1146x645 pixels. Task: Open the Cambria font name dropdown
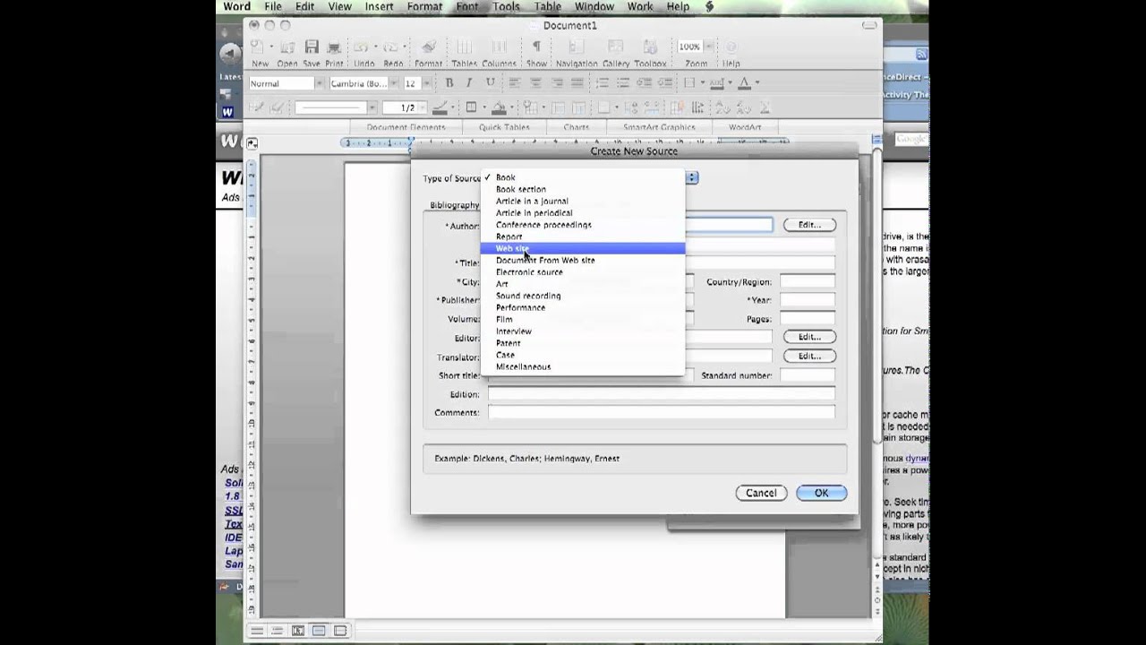(x=393, y=83)
